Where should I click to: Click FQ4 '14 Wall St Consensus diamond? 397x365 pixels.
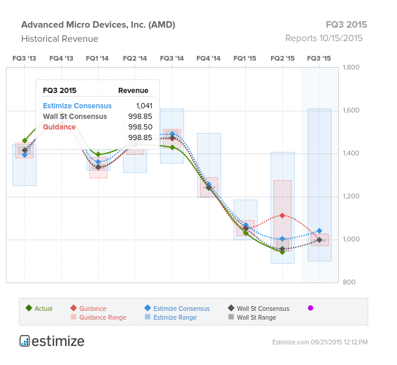tap(209, 188)
